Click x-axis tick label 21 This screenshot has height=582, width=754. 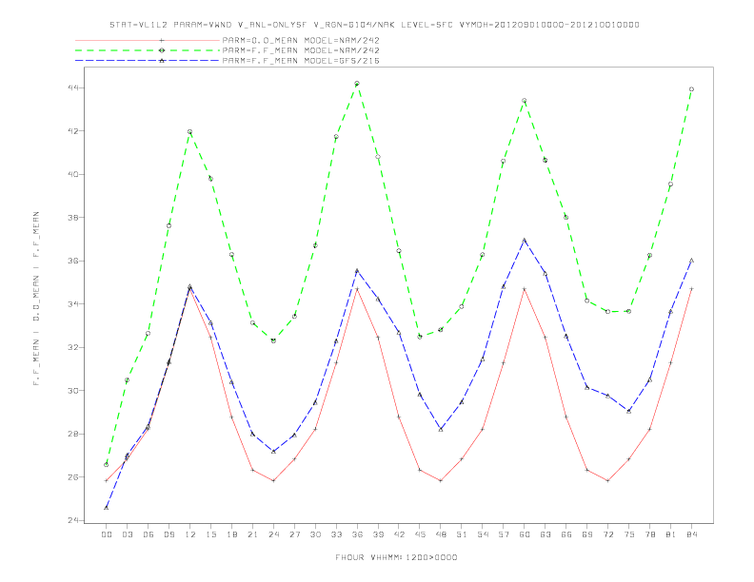pos(252,534)
